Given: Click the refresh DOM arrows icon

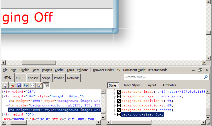Looking at the screenshot, I should pyautogui.click(x=26, y=85).
